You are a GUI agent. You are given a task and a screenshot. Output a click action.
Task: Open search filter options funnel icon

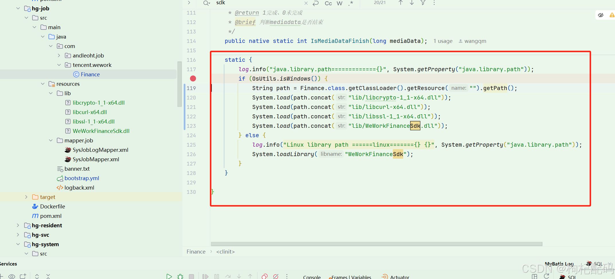[x=423, y=3]
